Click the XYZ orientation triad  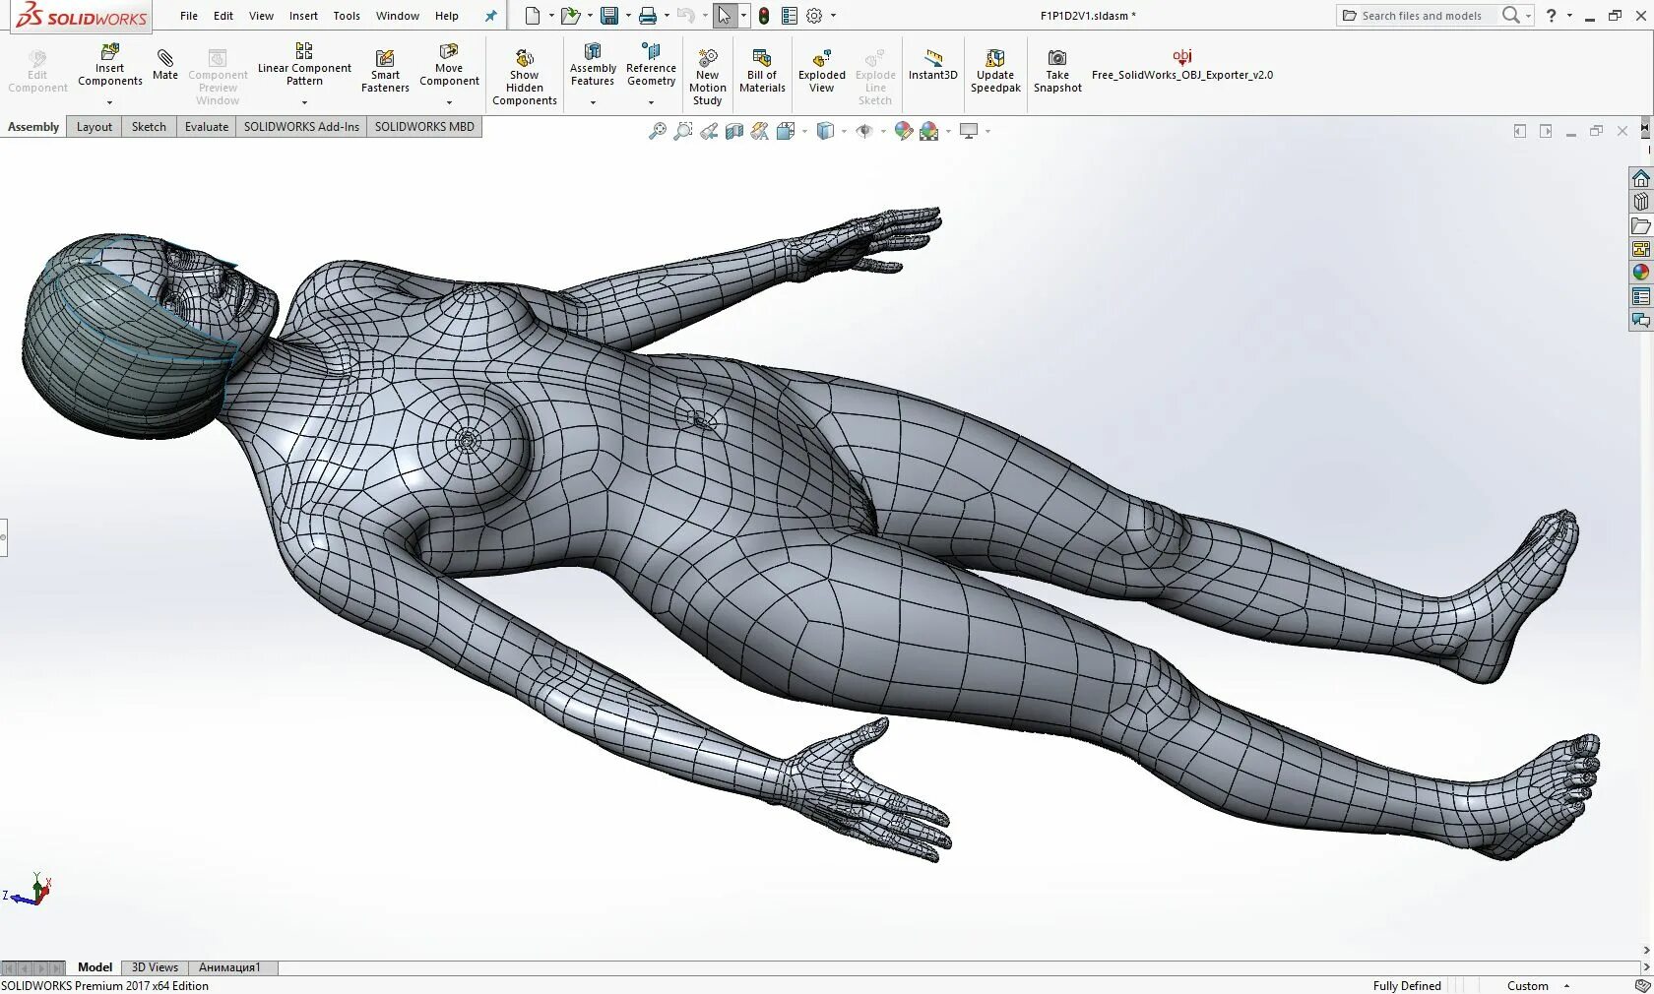[28, 890]
